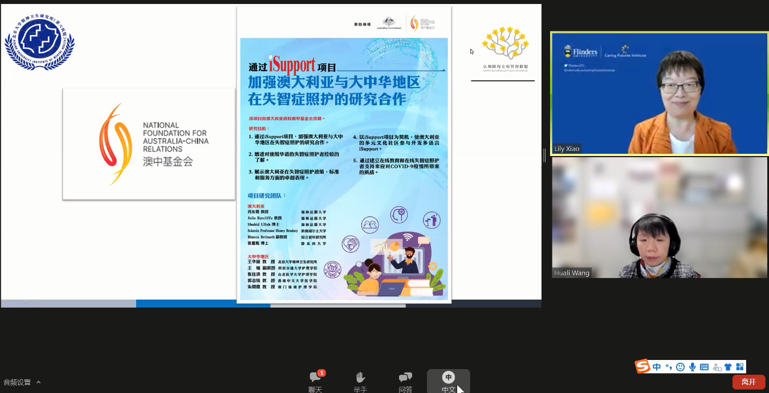The image size is (769, 393).
Task: Select Huali Wang's video thumbnail
Action: point(659,218)
